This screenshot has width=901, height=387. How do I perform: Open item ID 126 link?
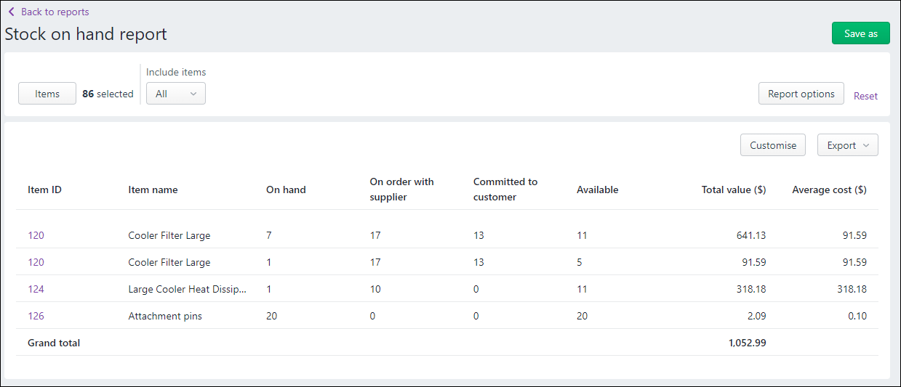point(36,316)
